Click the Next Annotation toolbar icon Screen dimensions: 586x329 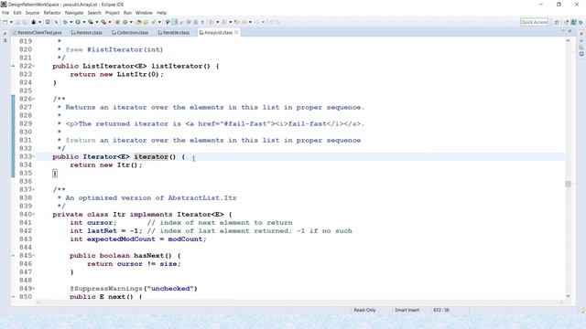[212, 22]
